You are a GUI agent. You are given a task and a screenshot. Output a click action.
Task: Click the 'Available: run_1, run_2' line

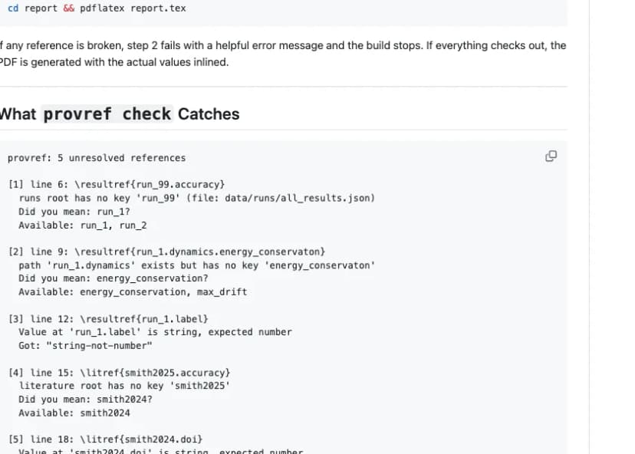click(83, 225)
